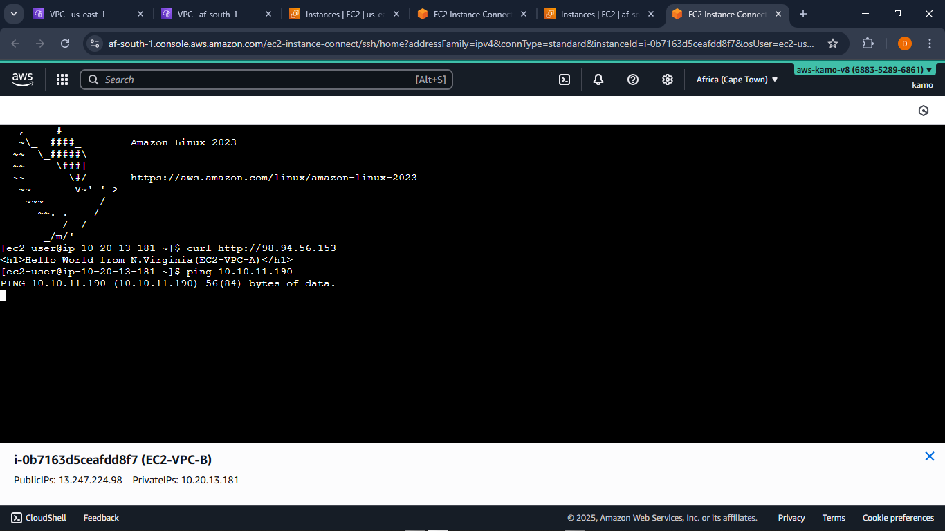Click the session refresh icon below the toolbar
Image resolution: width=945 pixels, height=531 pixels.
click(x=923, y=110)
